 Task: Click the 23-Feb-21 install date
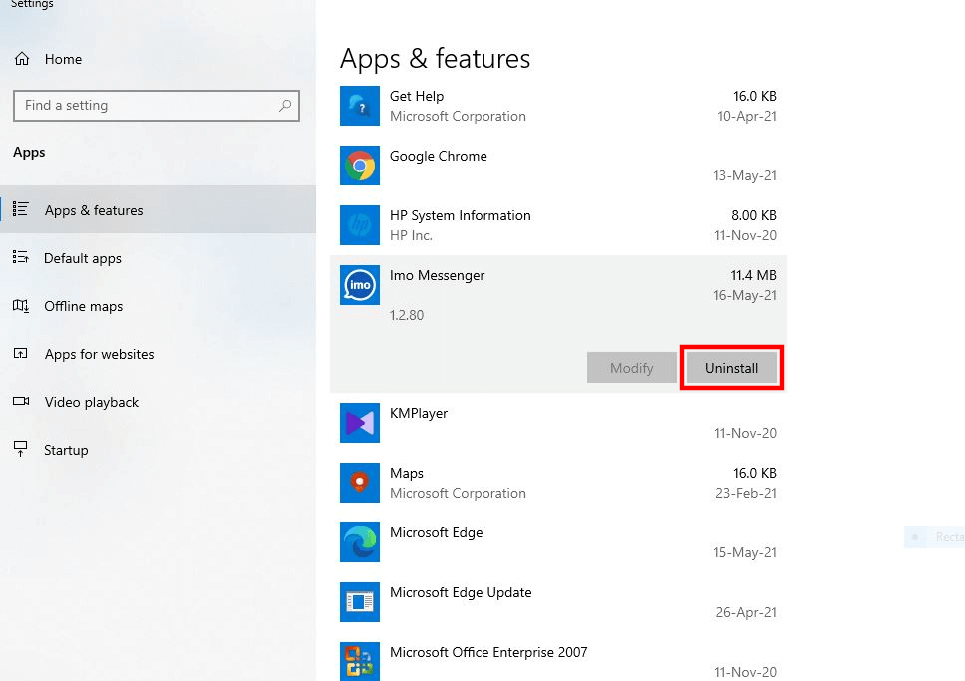(746, 493)
